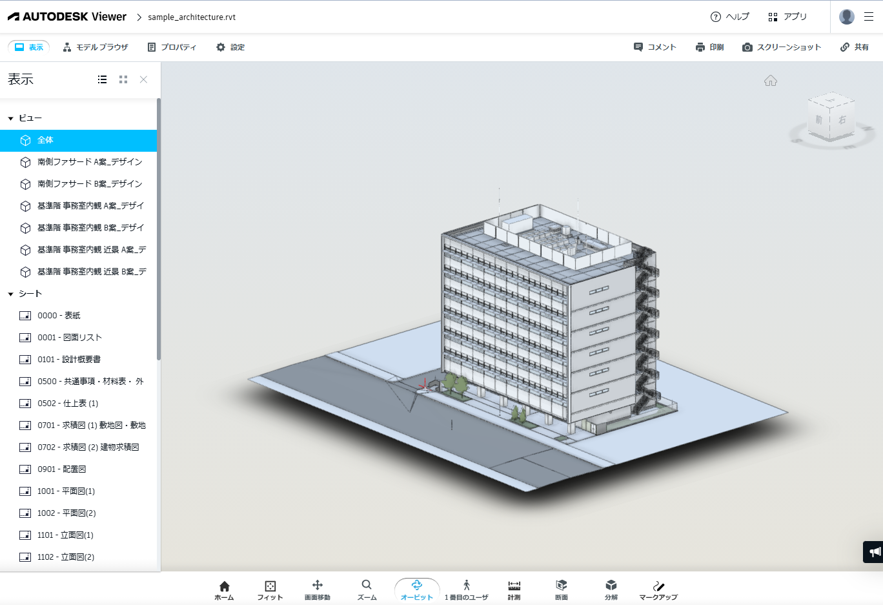Screen dimensions: 883x605
Task: Click the home view icon above ViewCube
Action: tap(770, 81)
